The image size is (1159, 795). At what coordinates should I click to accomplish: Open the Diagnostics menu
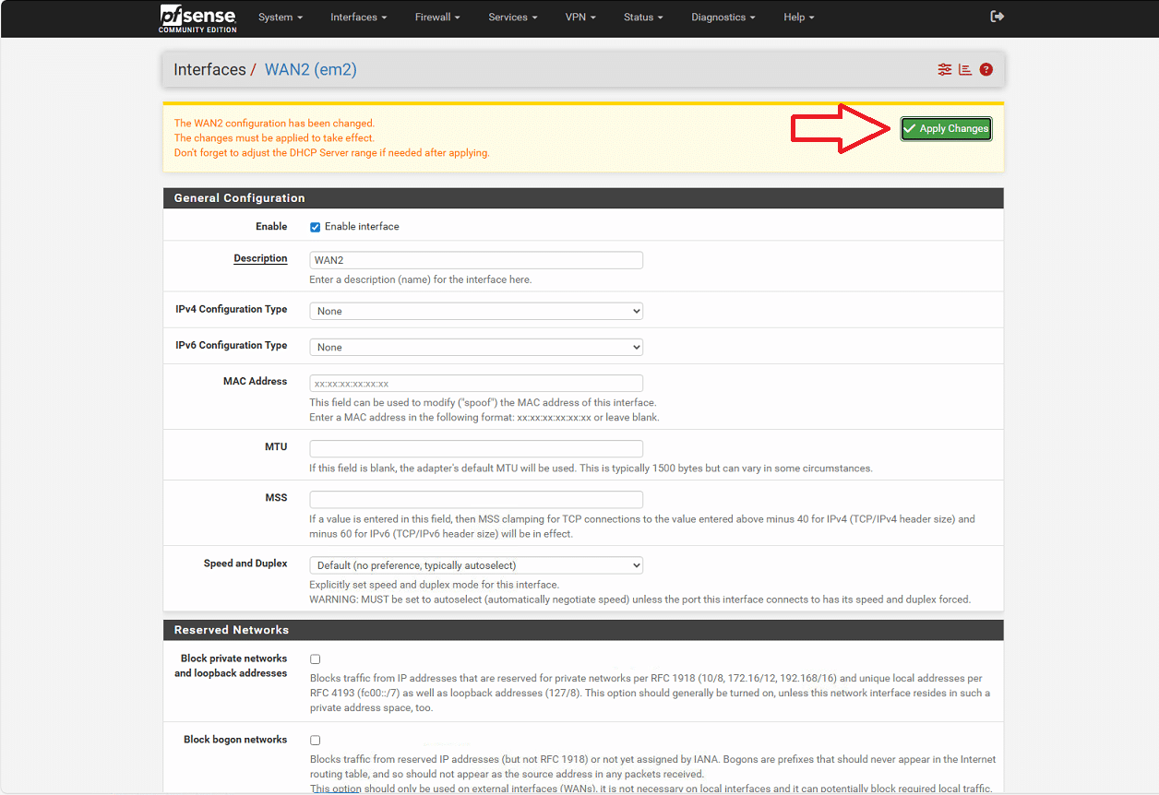point(723,18)
